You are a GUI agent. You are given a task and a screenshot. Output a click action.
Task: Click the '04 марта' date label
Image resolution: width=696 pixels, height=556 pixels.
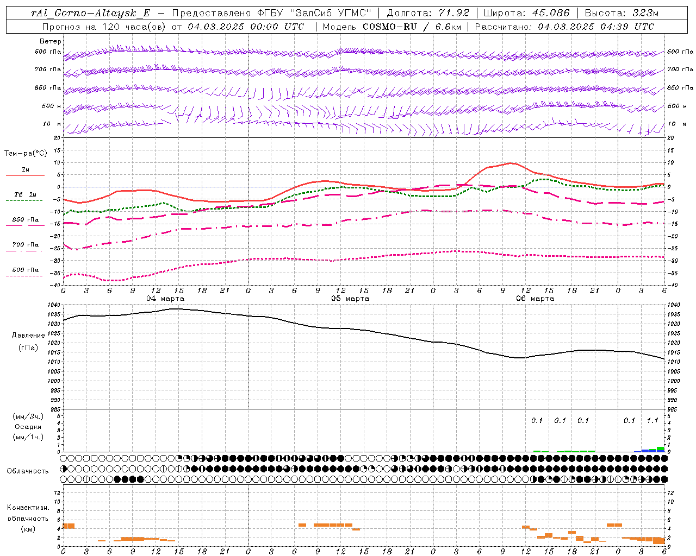165,299
